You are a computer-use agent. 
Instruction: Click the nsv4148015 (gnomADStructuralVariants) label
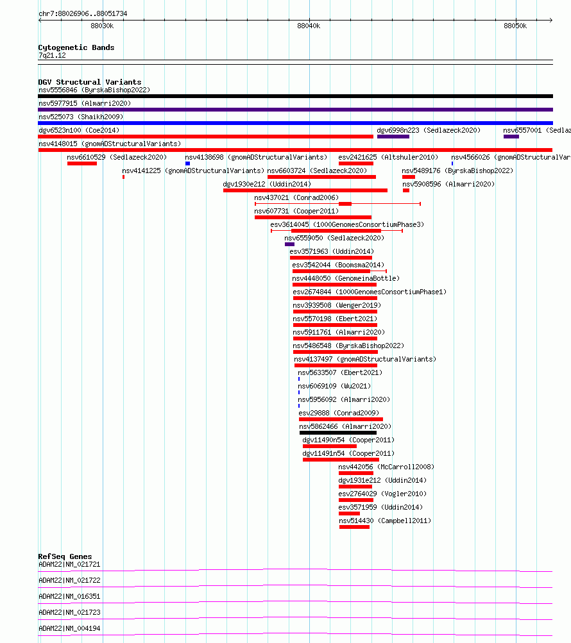(x=110, y=144)
